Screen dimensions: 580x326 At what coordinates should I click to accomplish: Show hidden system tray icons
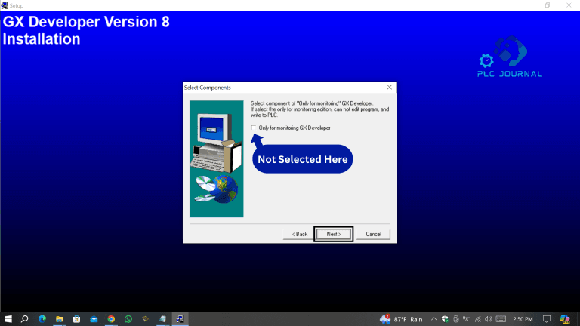pos(433,318)
